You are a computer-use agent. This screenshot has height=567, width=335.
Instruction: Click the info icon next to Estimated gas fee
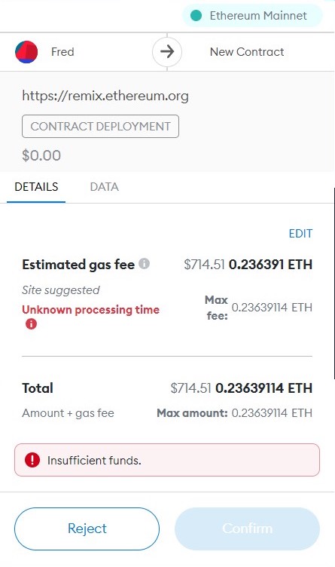(144, 264)
